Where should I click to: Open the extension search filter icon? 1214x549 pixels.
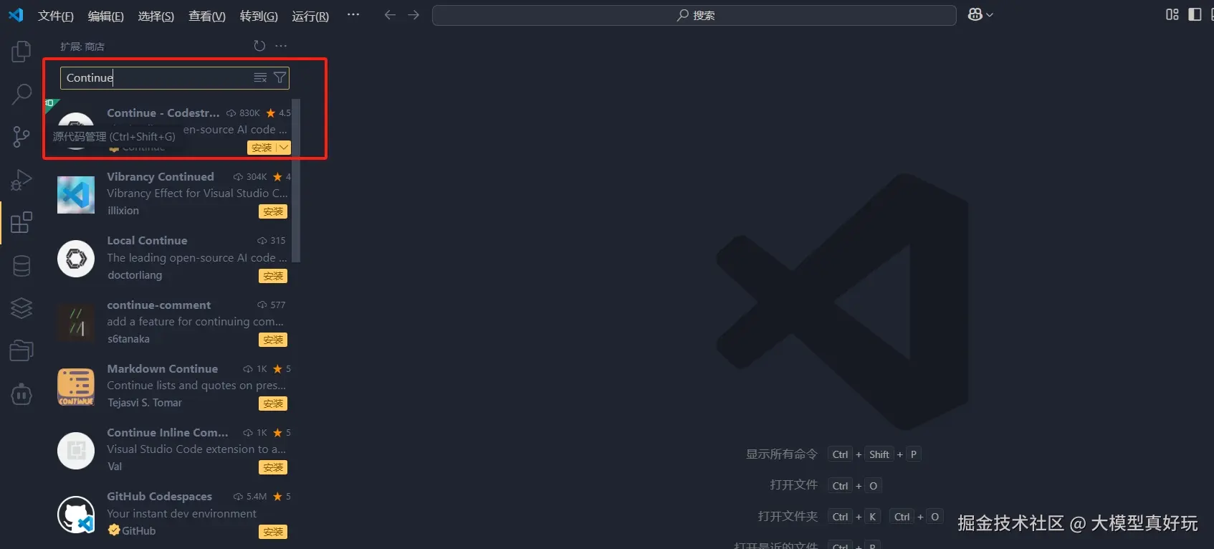[x=280, y=77]
